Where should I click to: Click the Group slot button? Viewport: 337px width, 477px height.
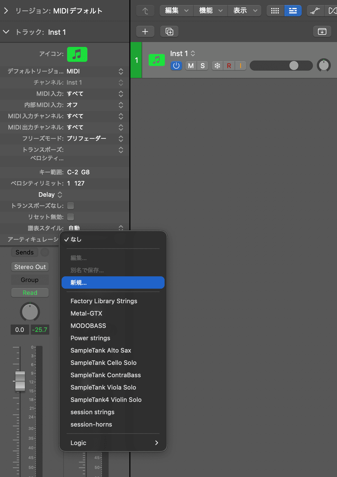[30, 280]
